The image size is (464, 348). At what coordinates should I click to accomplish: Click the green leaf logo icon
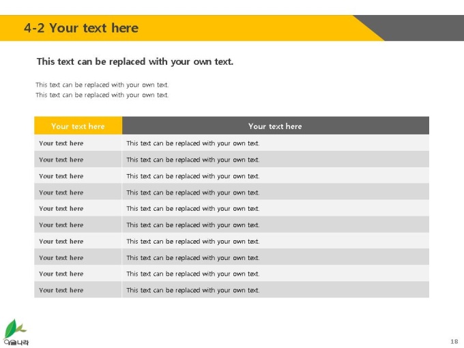coord(14,329)
